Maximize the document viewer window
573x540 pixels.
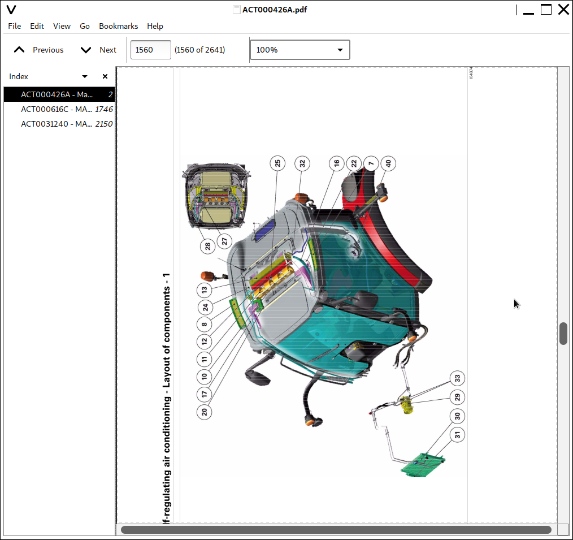546,10
